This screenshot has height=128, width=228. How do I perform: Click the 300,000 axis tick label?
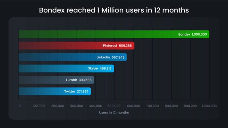coord(77,106)
